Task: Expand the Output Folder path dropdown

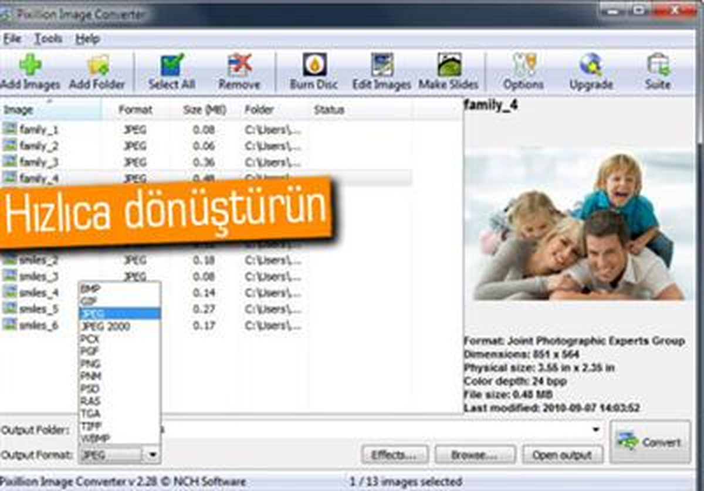Action: click(x=596, y=430)
